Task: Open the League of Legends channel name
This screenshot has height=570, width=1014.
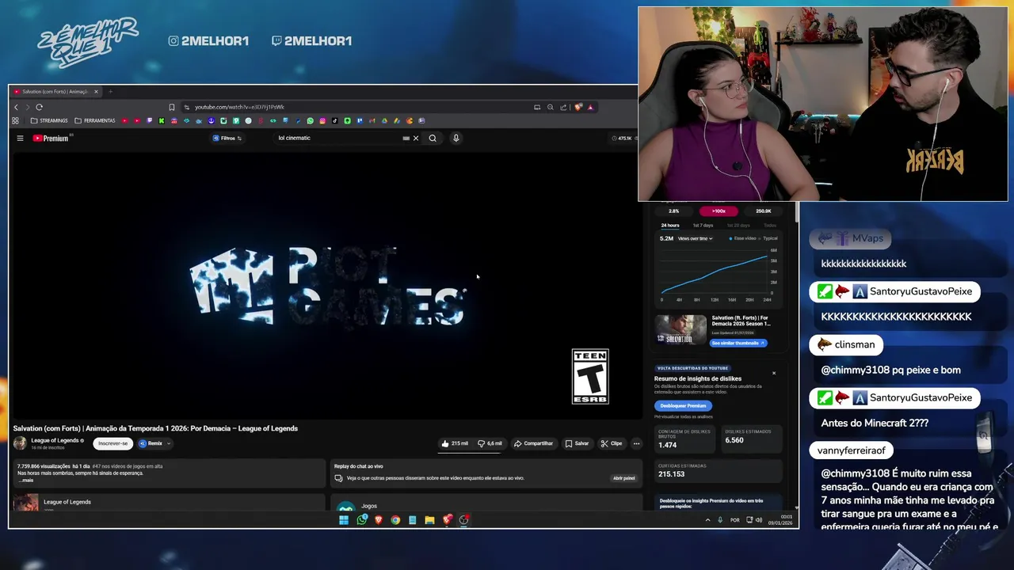Action: tap(55, 440)
